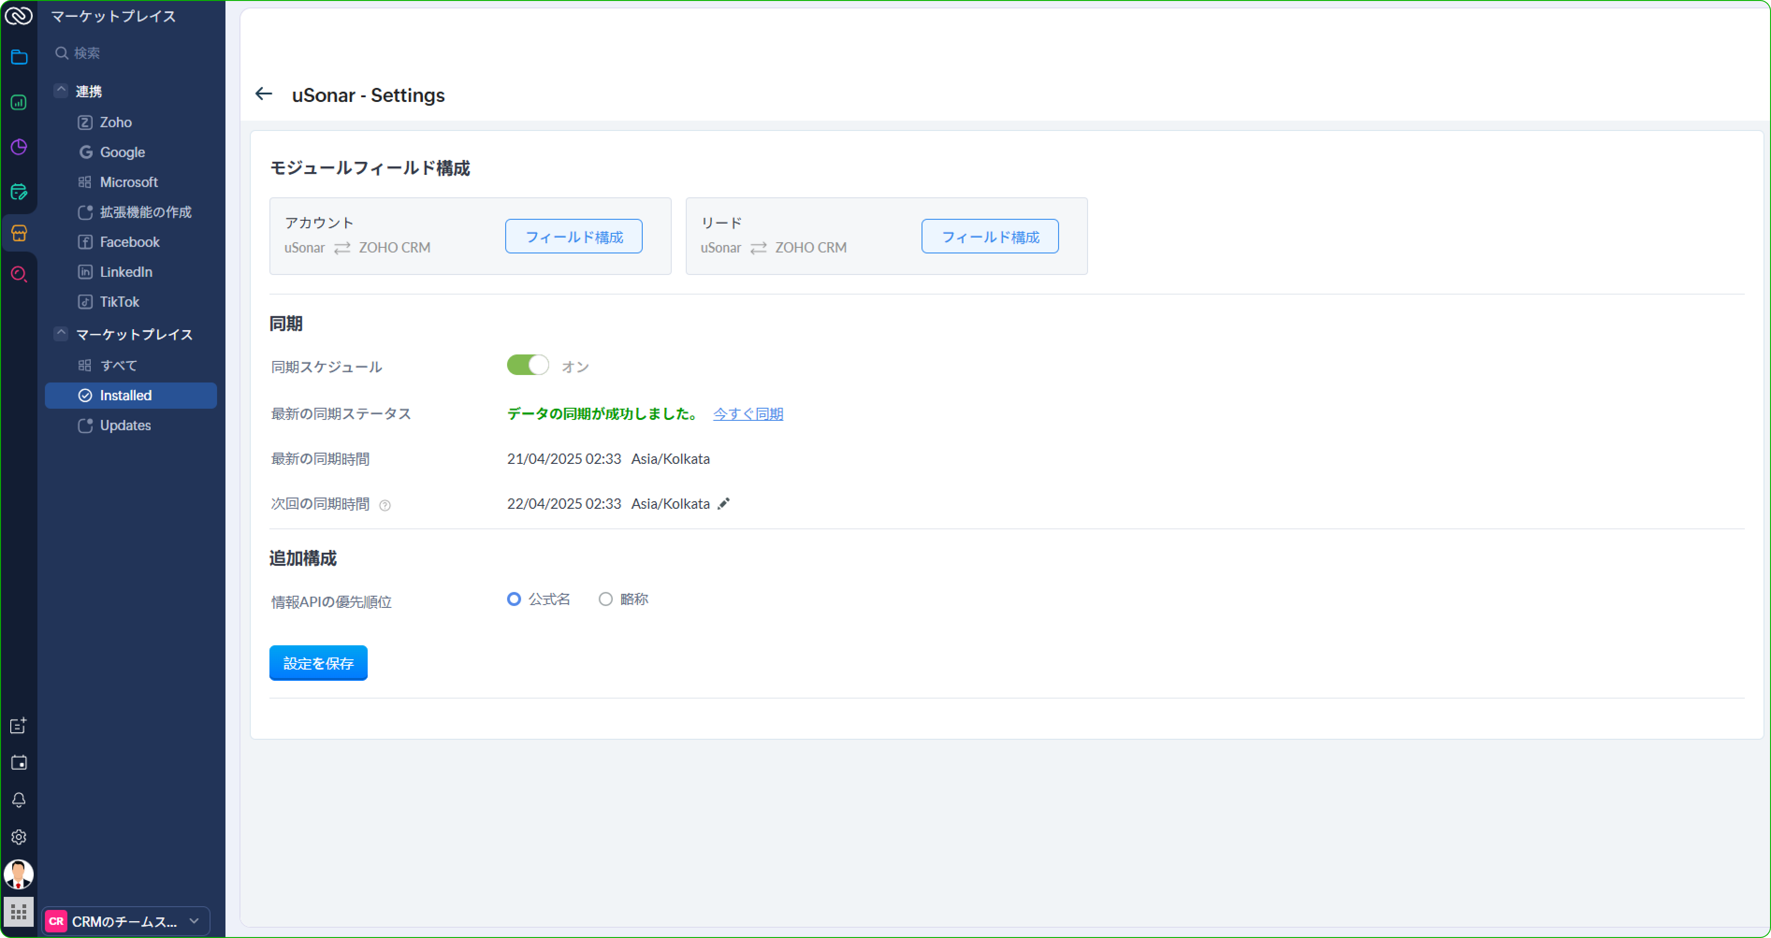Select the 略称 radio option

605,599
